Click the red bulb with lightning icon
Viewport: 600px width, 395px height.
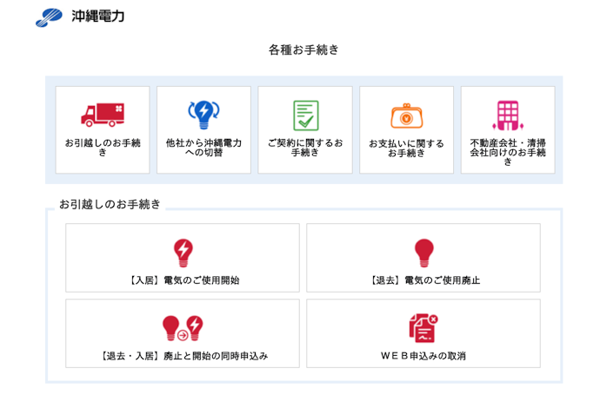click(x=183, y=253)
